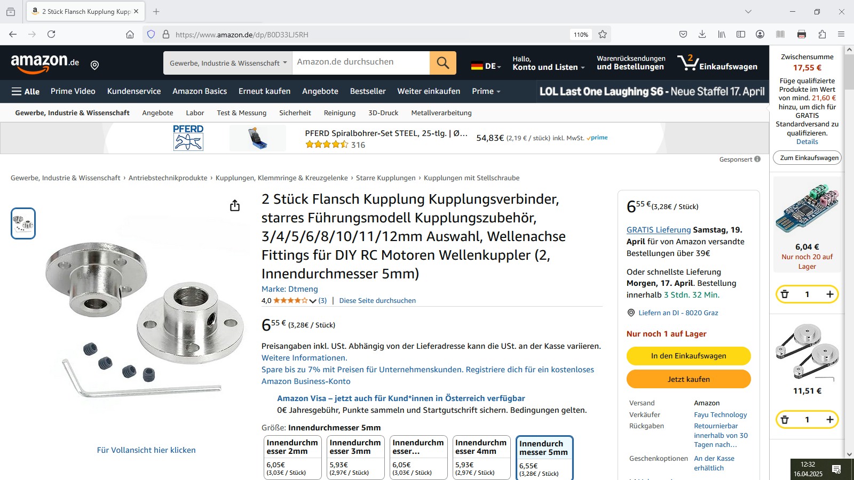
Task: Click the In den Einkaufswagen button
Action: [689, 356]
